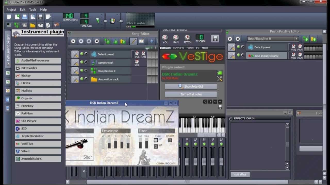330x185 pixels.
Task: Show the FX Mixer via toolbar icon
Action: coord(40,25)
